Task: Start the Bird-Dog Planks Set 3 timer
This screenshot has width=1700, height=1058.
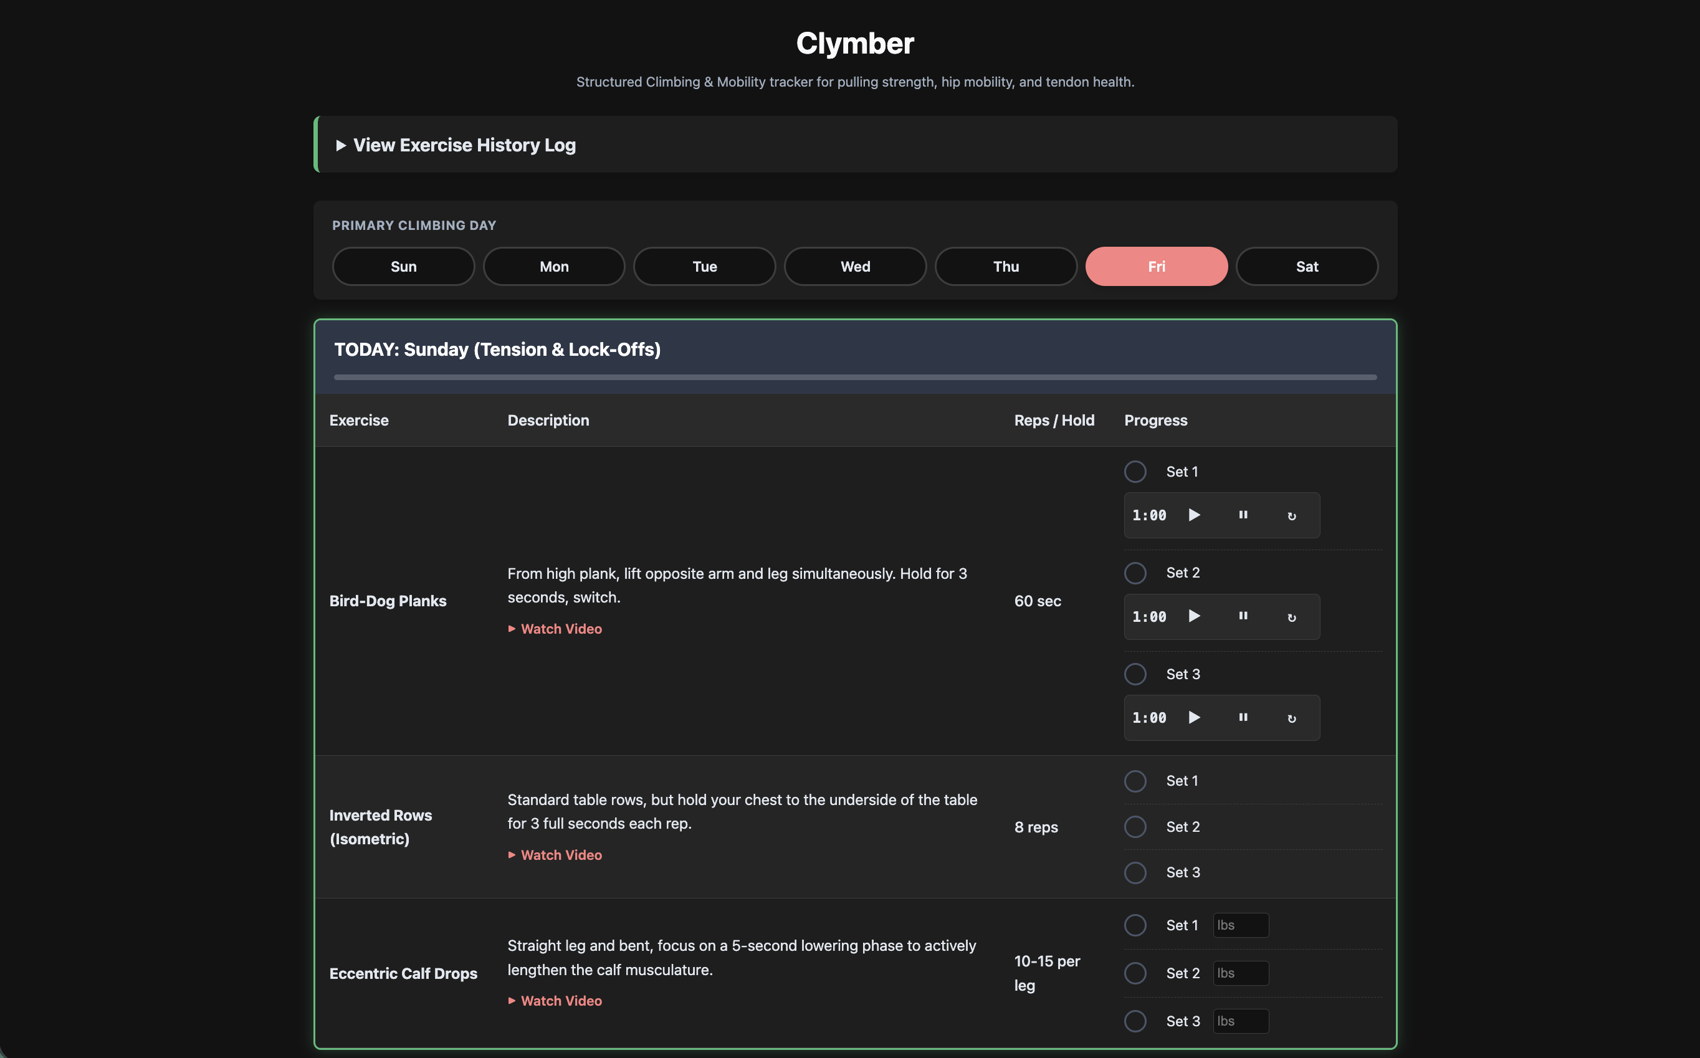Action: 1194,717
